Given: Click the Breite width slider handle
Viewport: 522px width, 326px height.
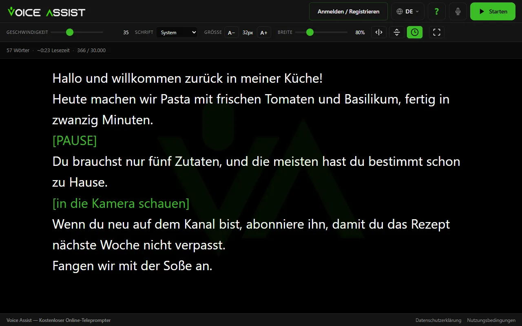Looking at the screenshot, I should [x=310, y=32].
